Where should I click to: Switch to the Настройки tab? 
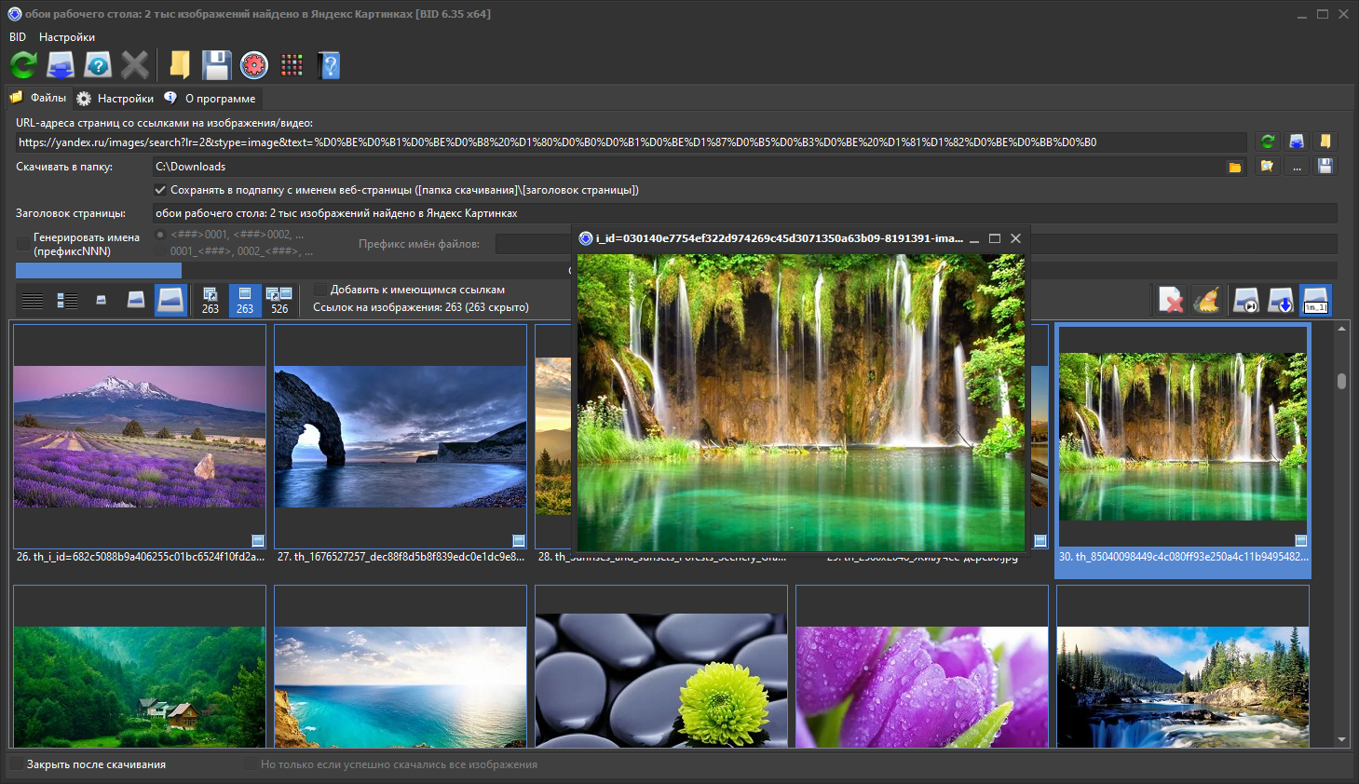click(x=116, y=98)
